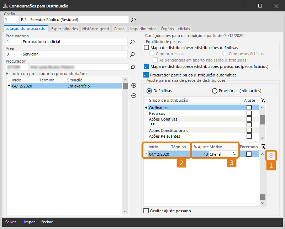Expand the 04/12/2020 adjustment row plus sign
The height and width of the screenshot is (229, 285).
pos(146,154)
